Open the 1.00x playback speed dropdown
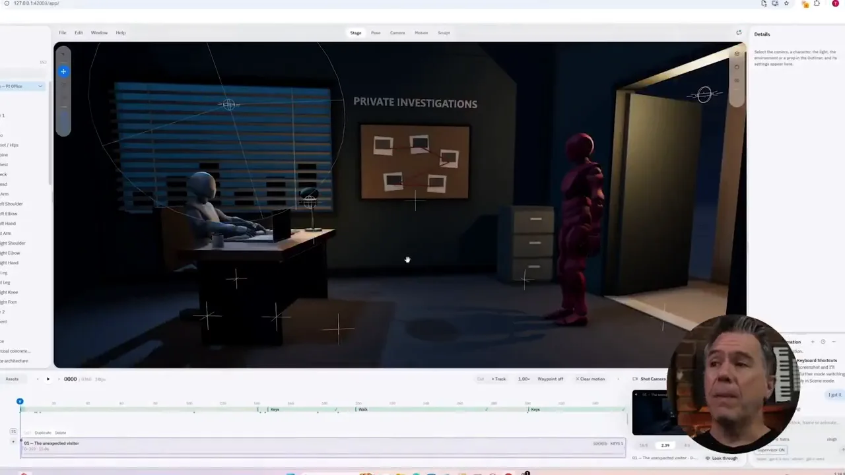This screenshot has height=475, width=845. point(524,379)
